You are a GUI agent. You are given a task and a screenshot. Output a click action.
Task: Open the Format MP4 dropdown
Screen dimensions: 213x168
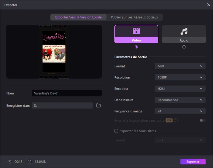(180, 66)
